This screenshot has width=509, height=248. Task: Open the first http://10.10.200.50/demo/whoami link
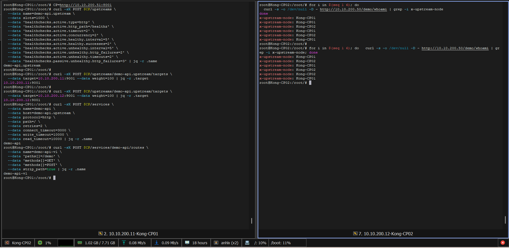pyautogui.click(x=353, y=9)
